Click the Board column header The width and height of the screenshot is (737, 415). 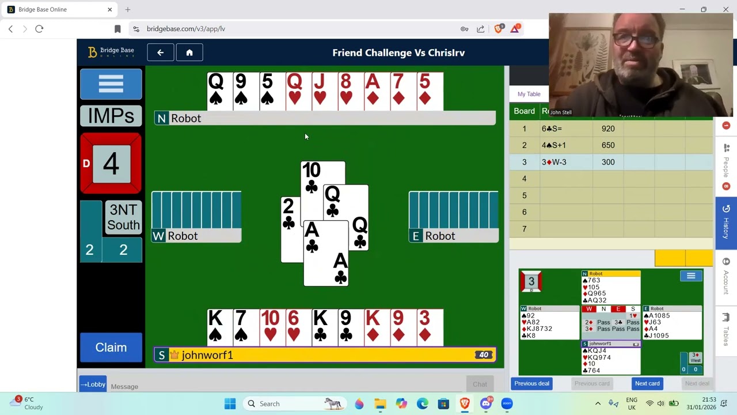pos(524,111)
